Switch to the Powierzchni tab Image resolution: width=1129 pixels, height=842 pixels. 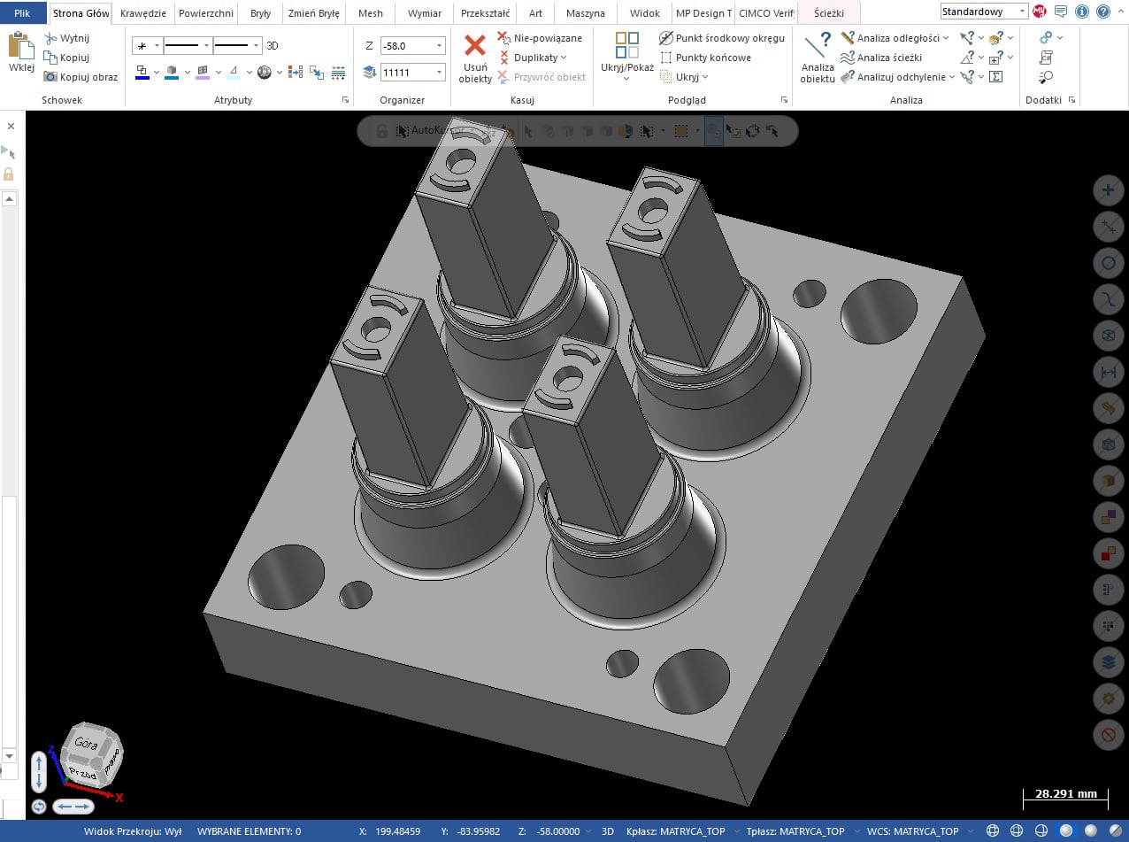(205, 13)
